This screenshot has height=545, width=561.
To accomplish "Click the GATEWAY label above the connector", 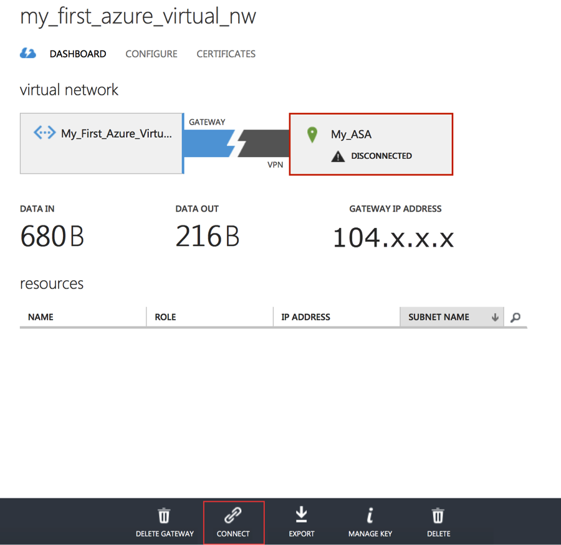I will point(207,122).
